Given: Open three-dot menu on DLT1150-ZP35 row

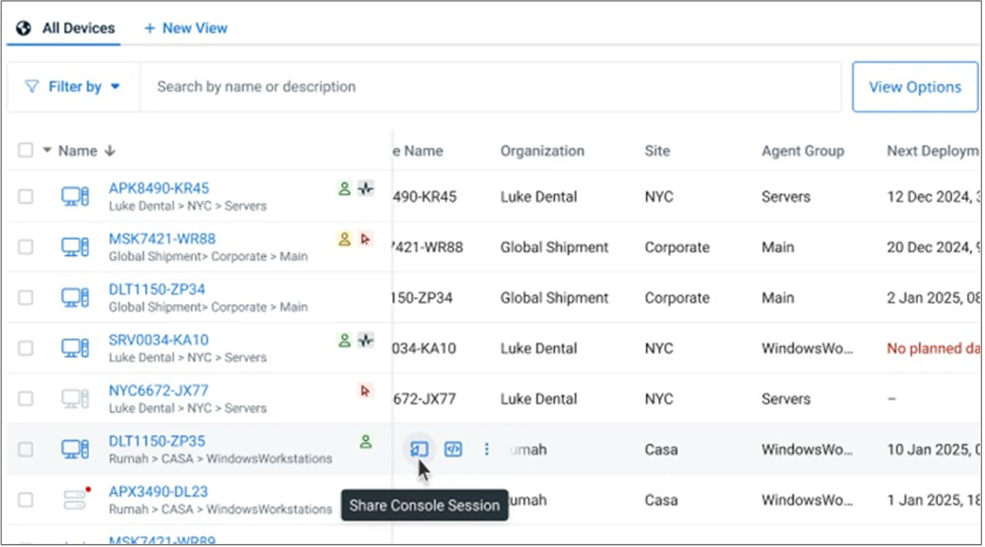Looking at the screenshot, I should pyautogui.click(x=486, y=449).
